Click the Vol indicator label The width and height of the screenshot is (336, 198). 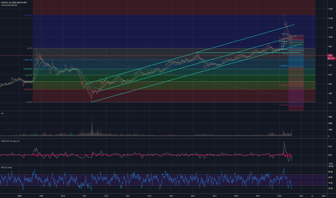[3, 113]
